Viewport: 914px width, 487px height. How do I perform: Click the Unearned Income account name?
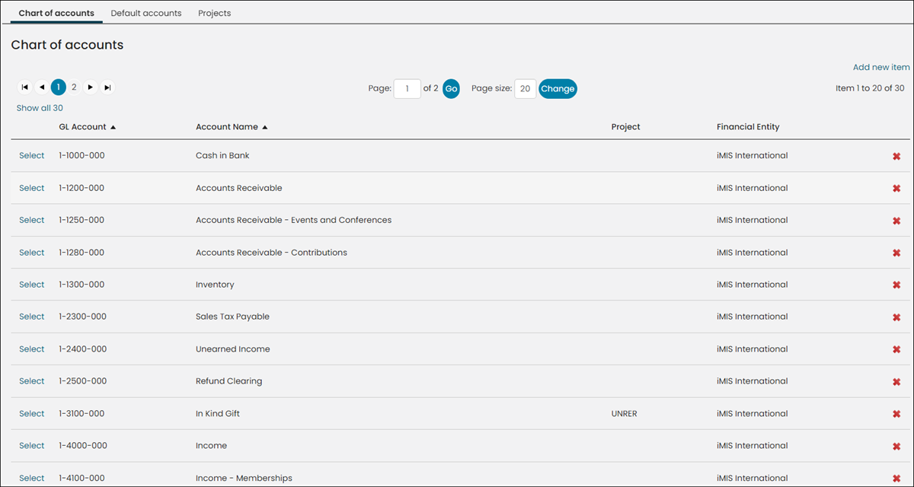click(232, 349)
